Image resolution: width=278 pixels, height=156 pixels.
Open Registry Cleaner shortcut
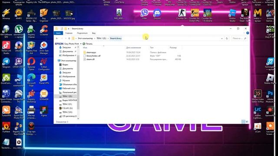31,31
